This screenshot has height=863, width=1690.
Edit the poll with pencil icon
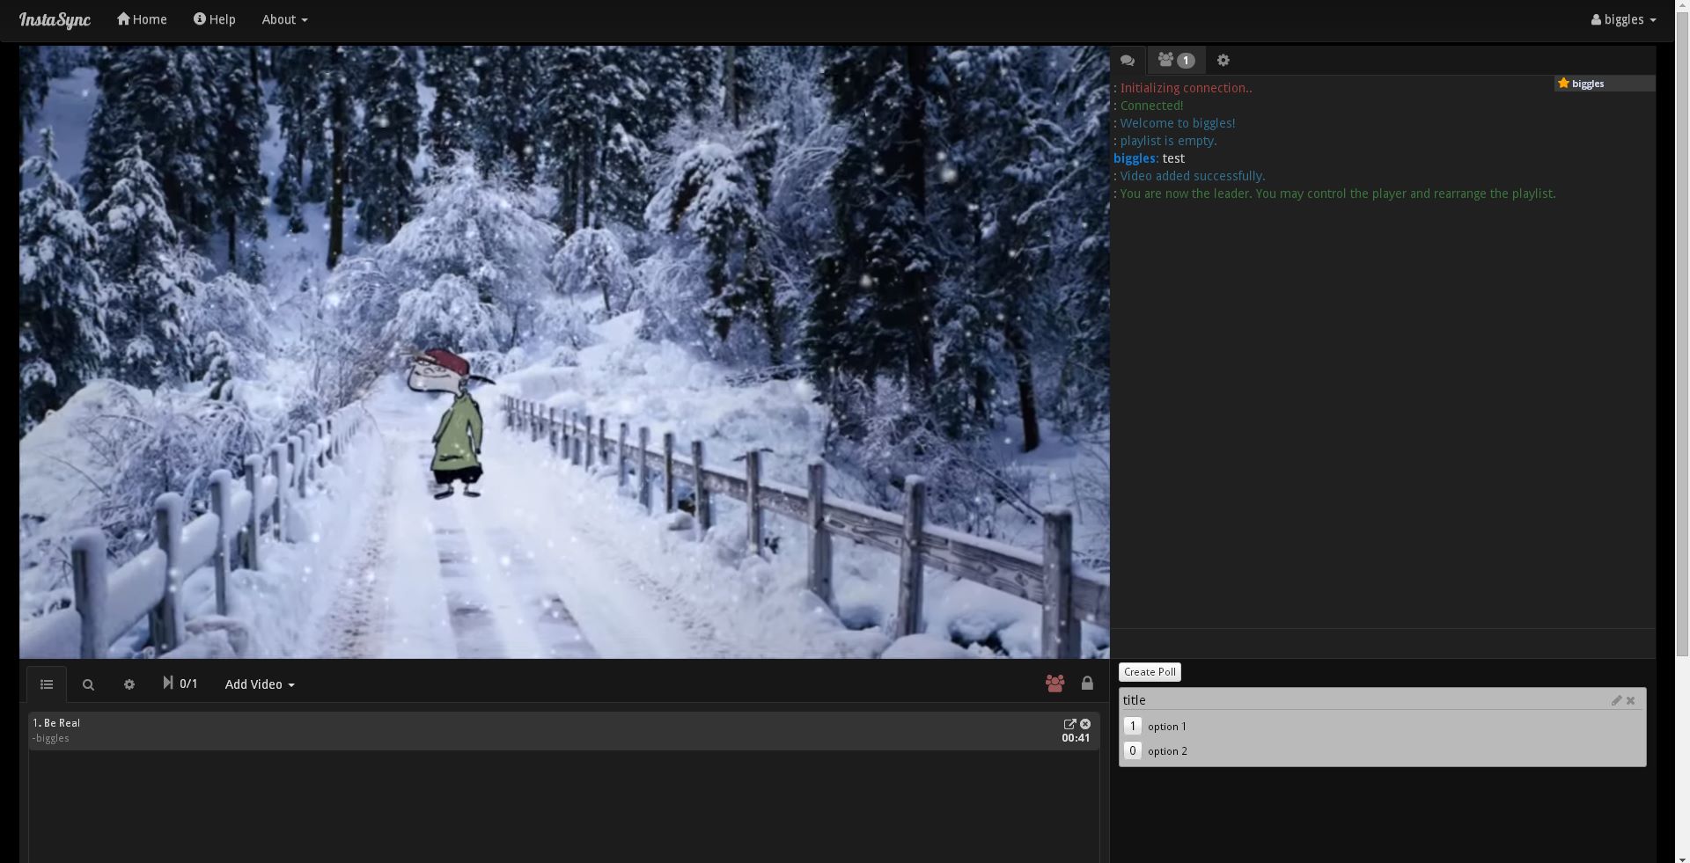click(x=1616, y=700)
